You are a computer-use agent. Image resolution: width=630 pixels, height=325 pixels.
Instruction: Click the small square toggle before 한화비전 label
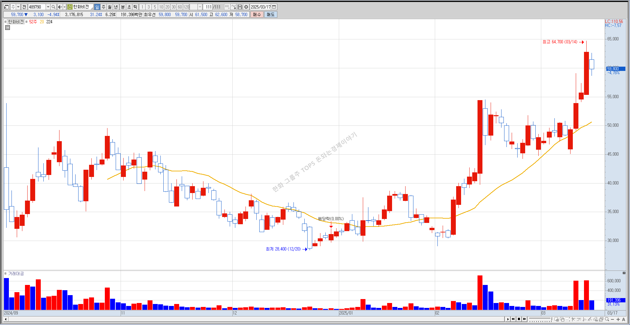tap(5, 22)
